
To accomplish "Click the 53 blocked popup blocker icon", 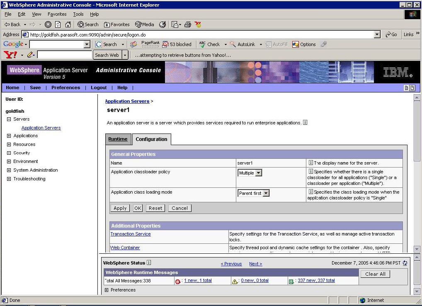I will coord(177,44).
